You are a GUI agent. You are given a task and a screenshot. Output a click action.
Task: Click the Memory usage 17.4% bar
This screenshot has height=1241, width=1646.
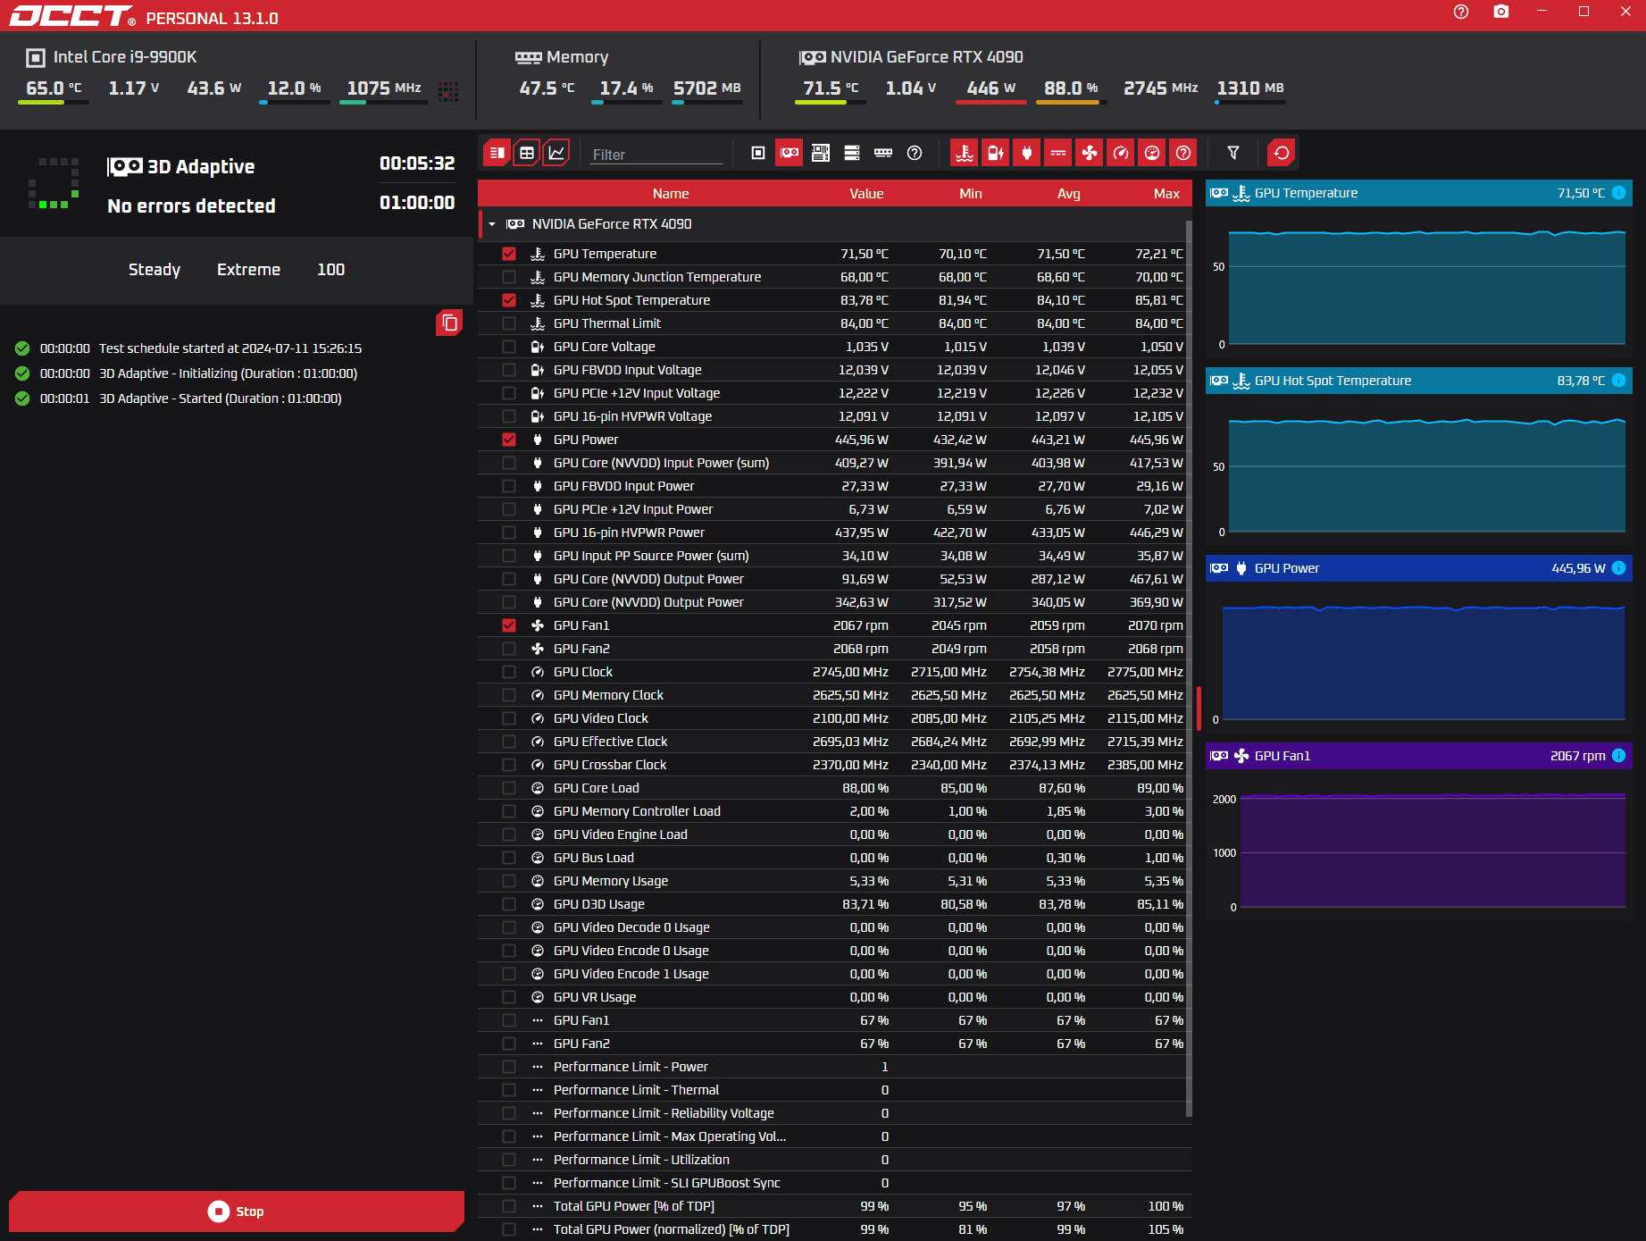coord(627,103)
